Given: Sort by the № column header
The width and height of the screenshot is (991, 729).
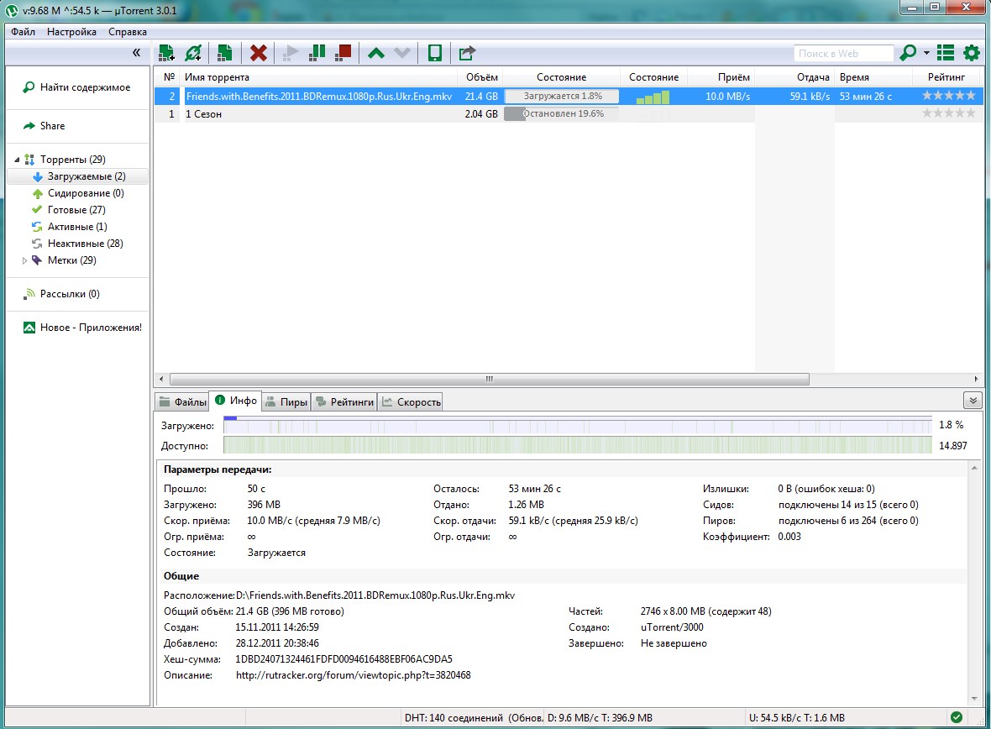Looking at the screenshot, I should (x=168, y=77).
